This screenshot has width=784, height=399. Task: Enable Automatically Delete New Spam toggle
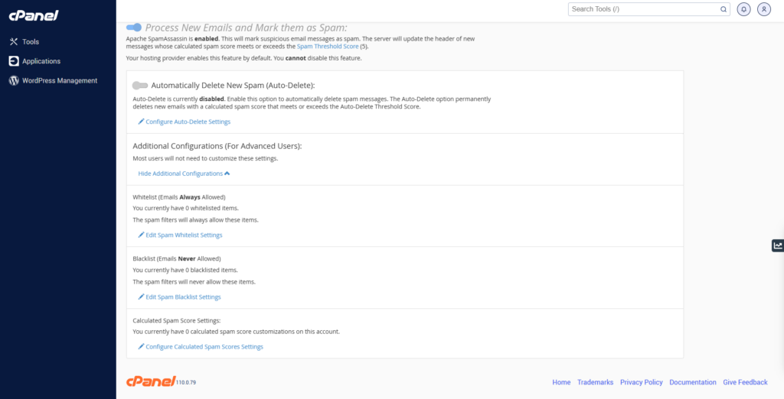140,86
